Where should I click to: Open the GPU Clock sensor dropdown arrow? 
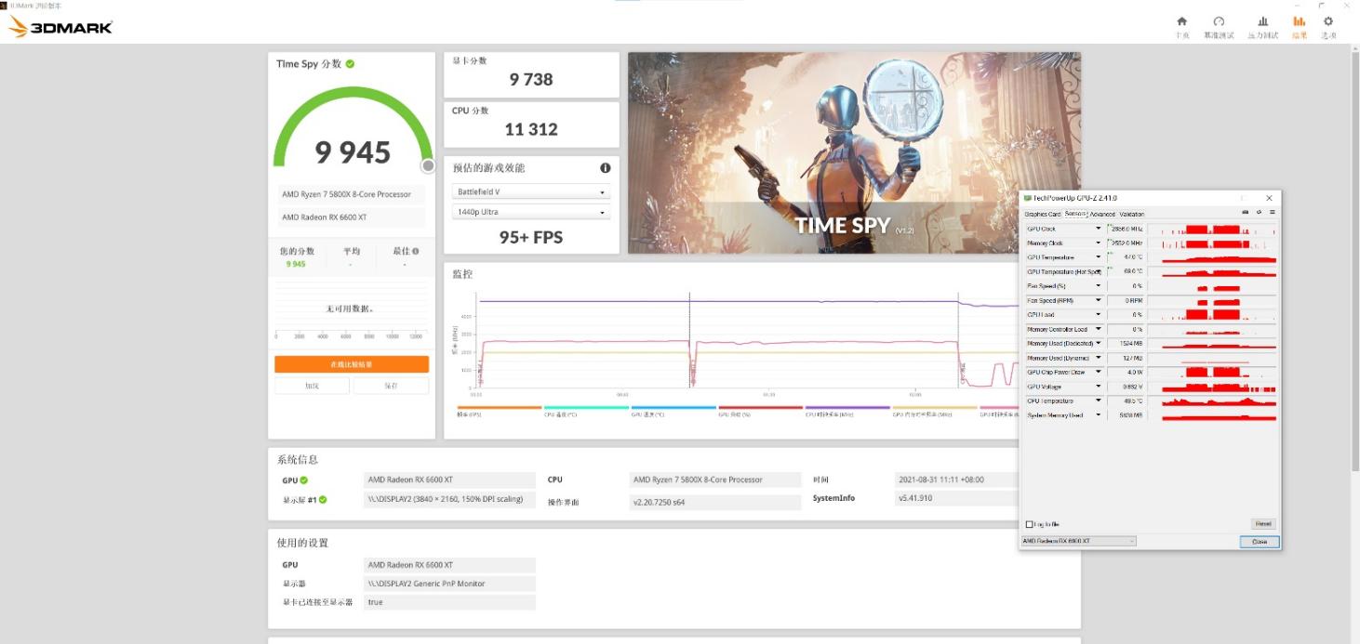pos(1098,229)
